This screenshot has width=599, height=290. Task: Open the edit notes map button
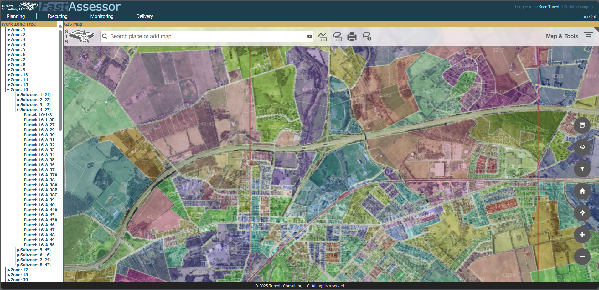pyautogui.click(x=582, y=125)
